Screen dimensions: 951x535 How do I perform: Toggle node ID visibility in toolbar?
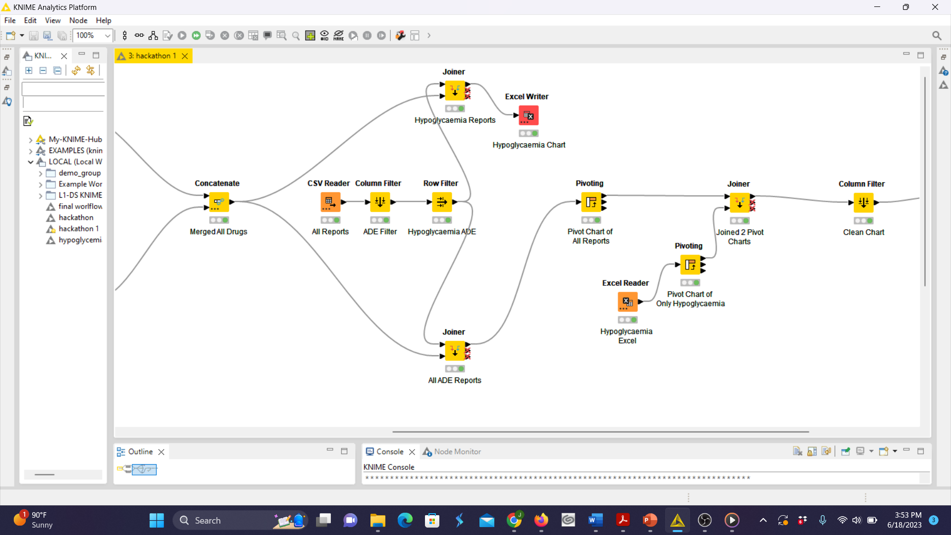324,36
